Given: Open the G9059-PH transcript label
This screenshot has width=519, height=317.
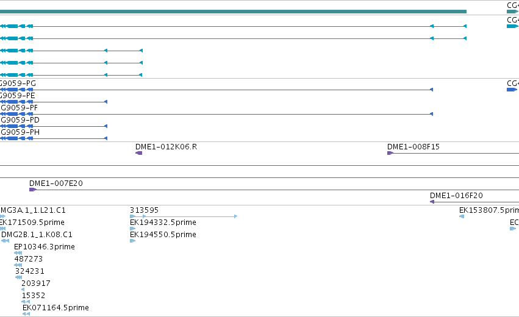Looking at the screenshot, I should pyautogui.click(x=20, y=132).
